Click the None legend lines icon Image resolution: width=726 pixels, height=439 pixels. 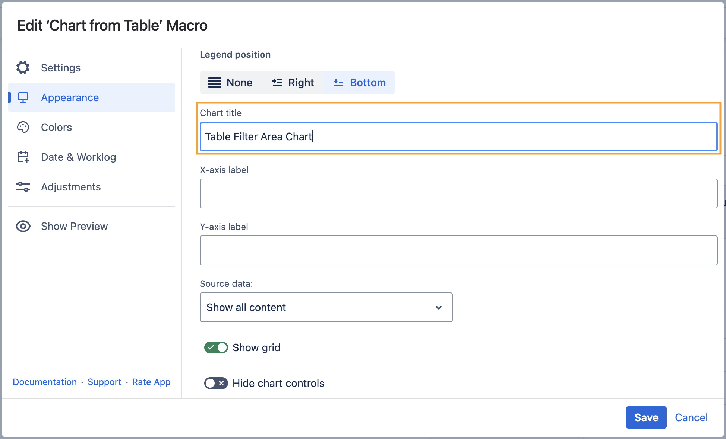tap(215, 83)
